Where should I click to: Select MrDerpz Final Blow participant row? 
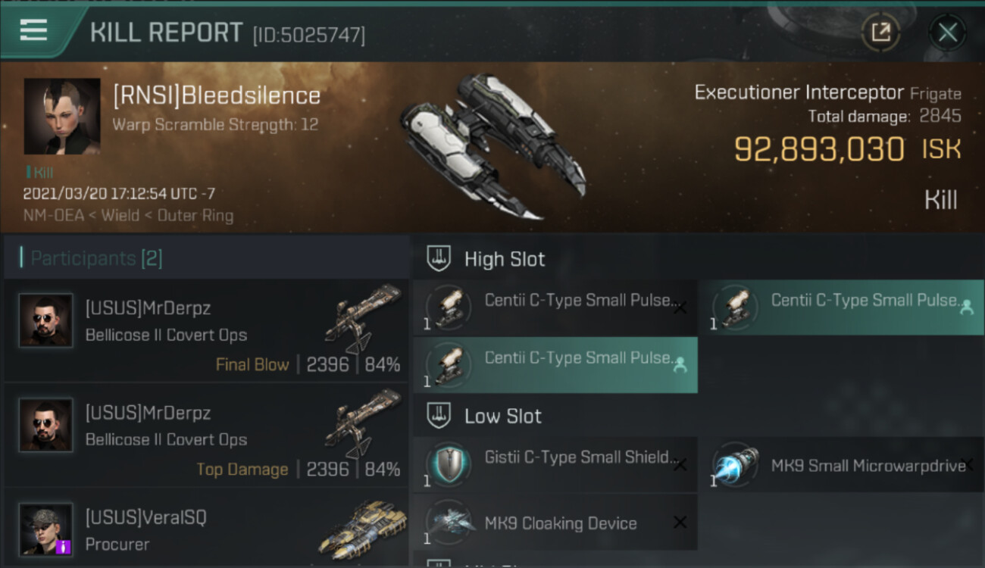pyautogui.click(x=206, y=332)
